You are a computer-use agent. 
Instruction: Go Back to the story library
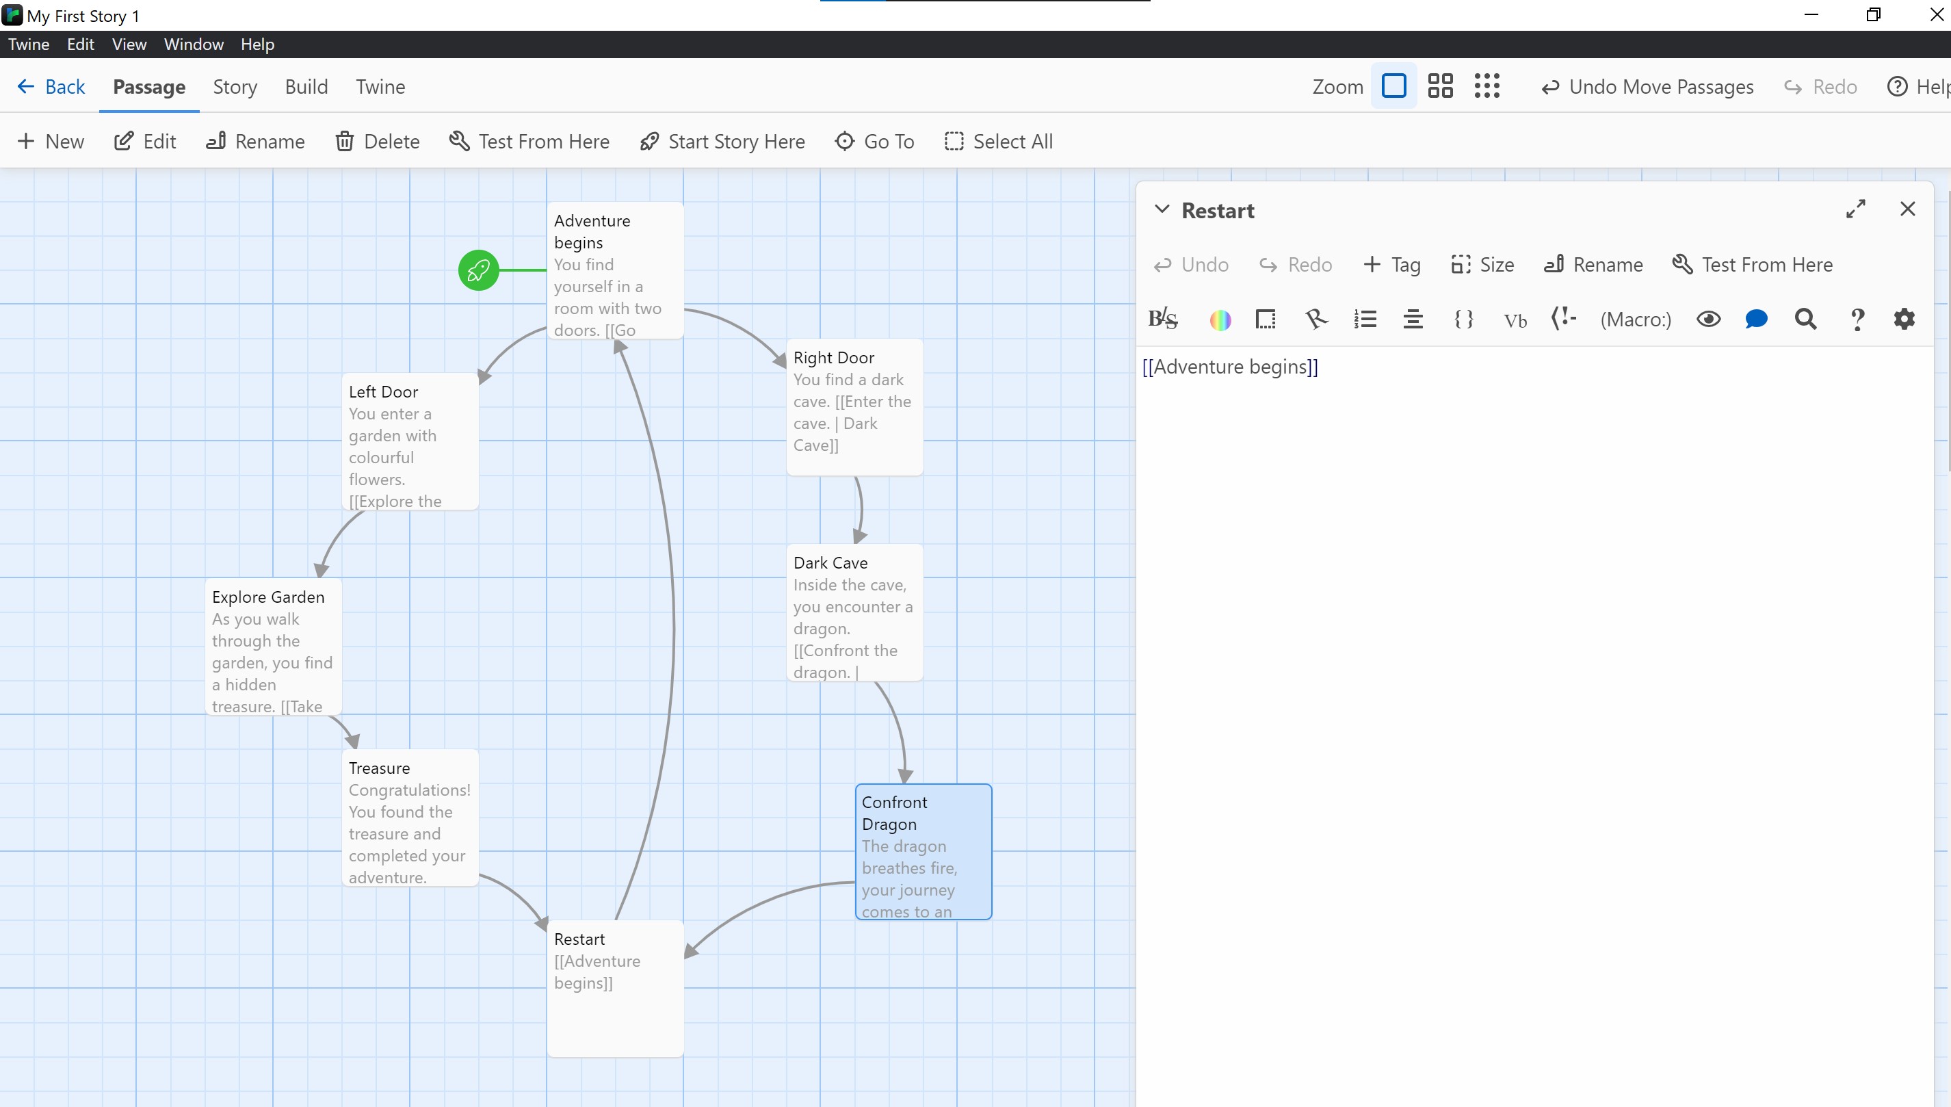click(x=51, y=87)
